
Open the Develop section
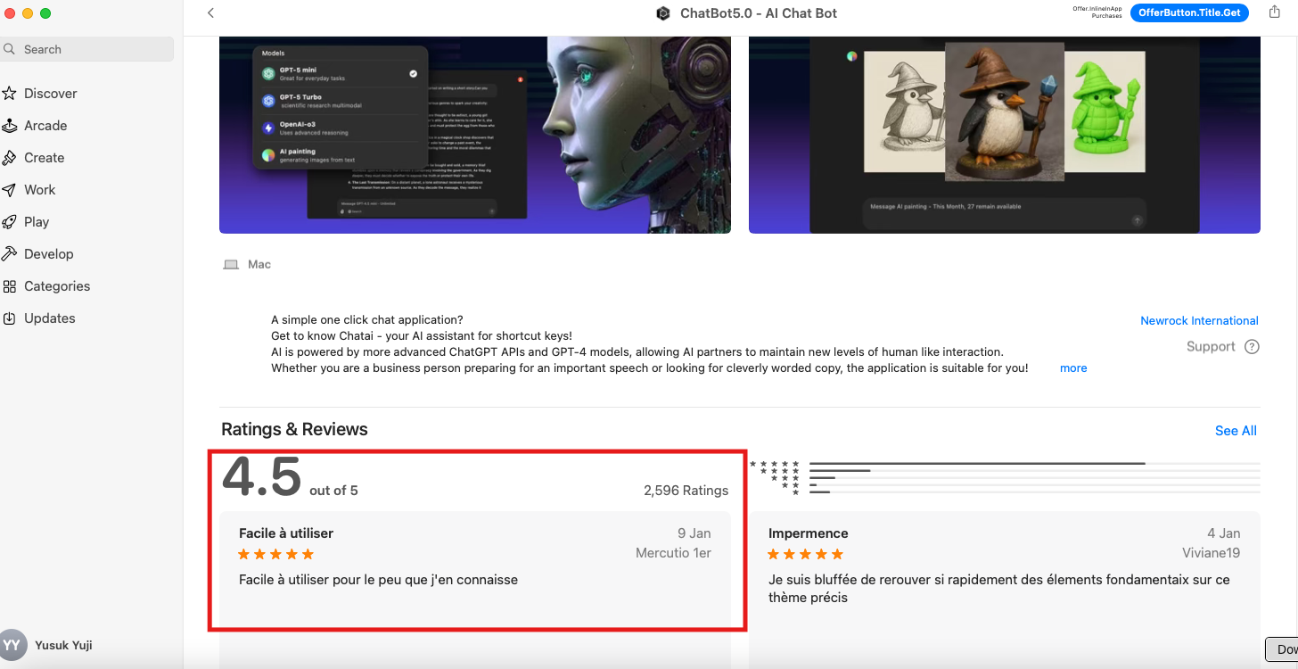click(45, 253)
